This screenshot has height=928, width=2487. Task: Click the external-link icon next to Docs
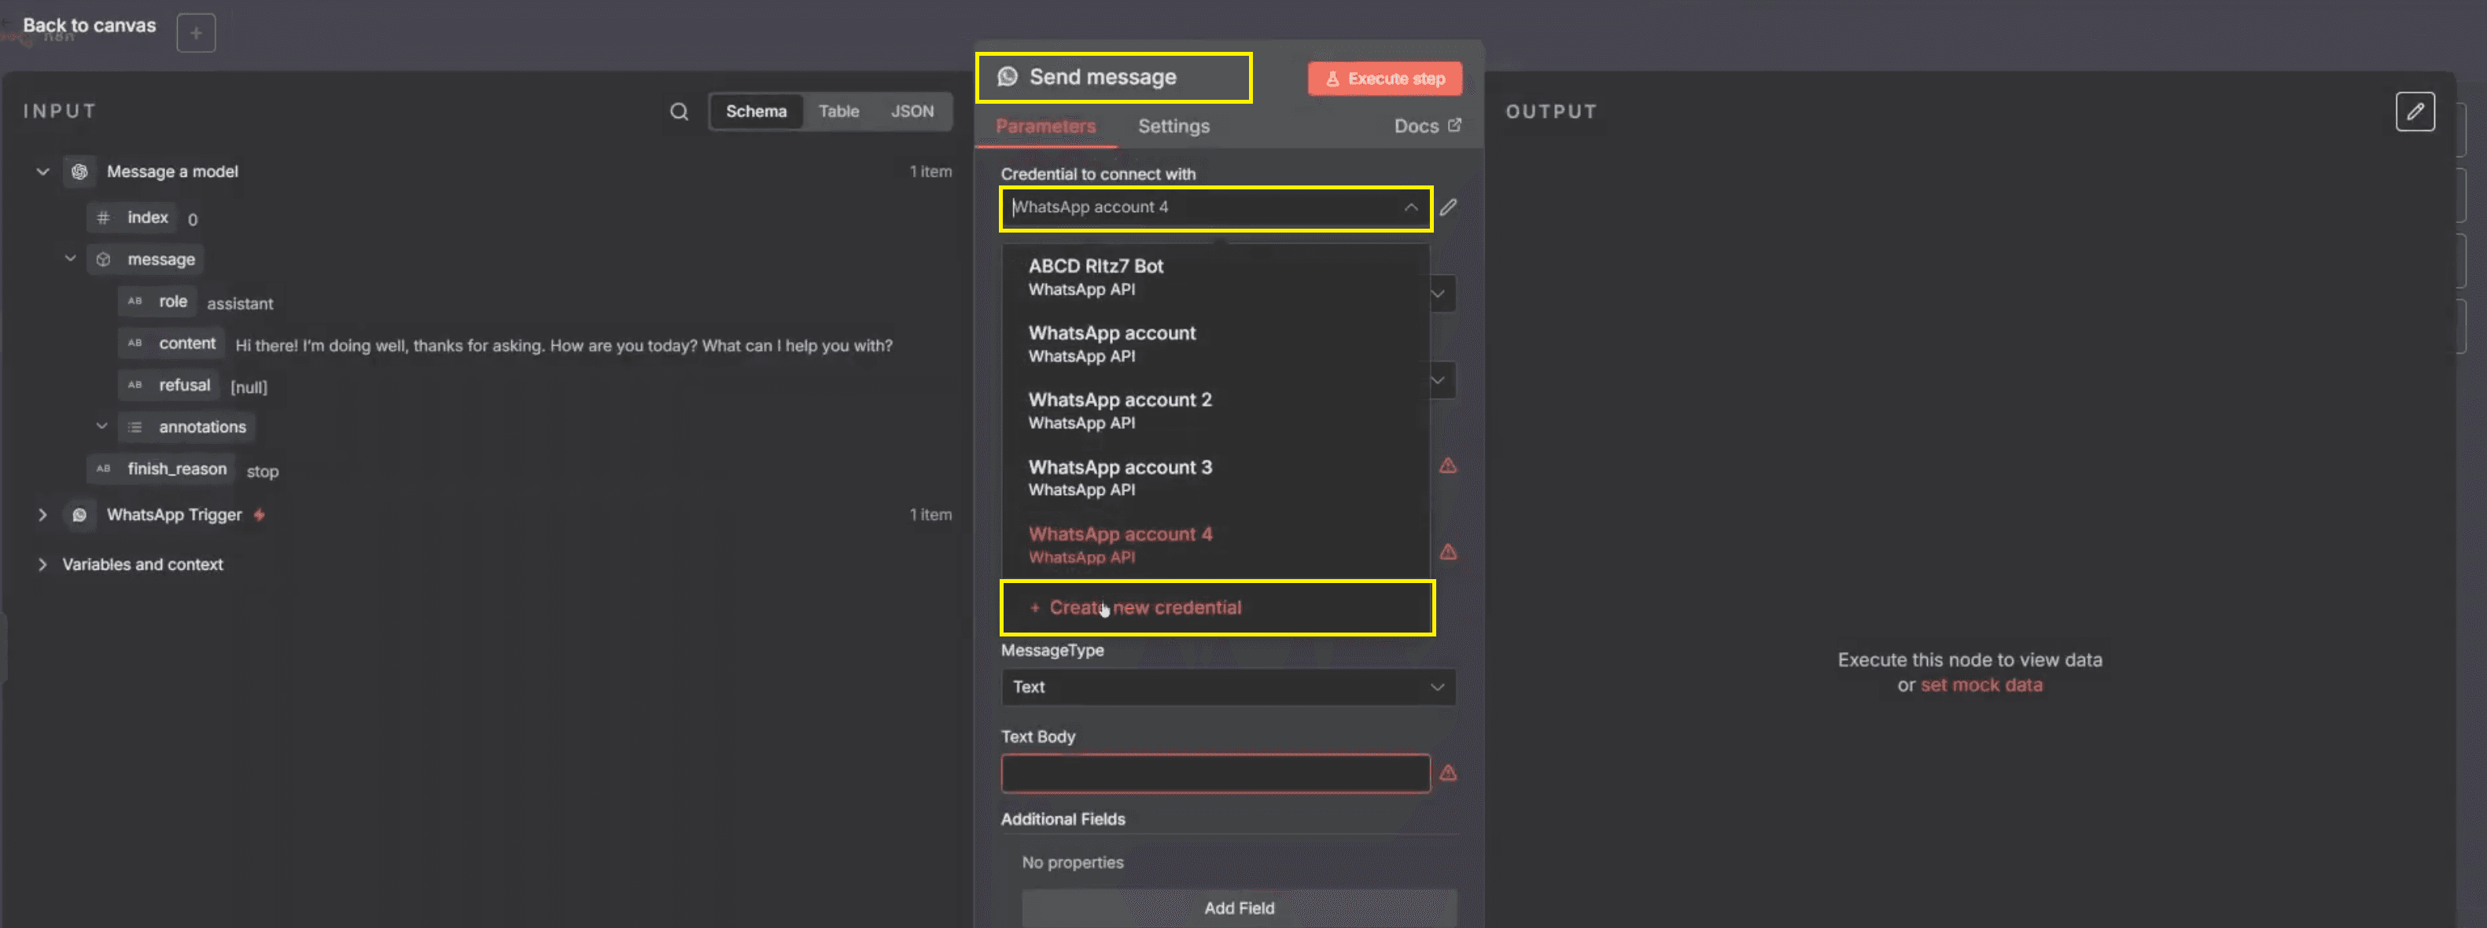tap(1455, 126)
